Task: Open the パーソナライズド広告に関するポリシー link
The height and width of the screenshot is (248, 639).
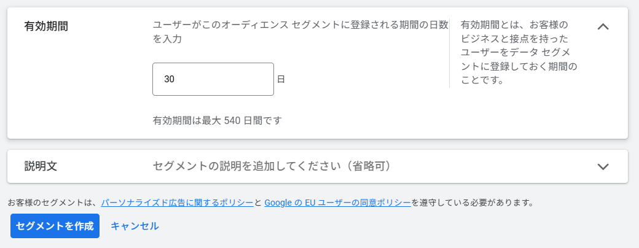Action: tap(177, 202)
